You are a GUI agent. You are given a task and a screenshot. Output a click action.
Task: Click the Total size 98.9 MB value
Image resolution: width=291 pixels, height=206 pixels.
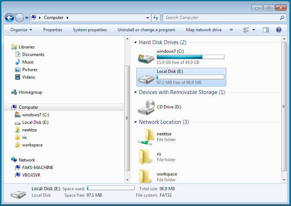tap(167, 189)
